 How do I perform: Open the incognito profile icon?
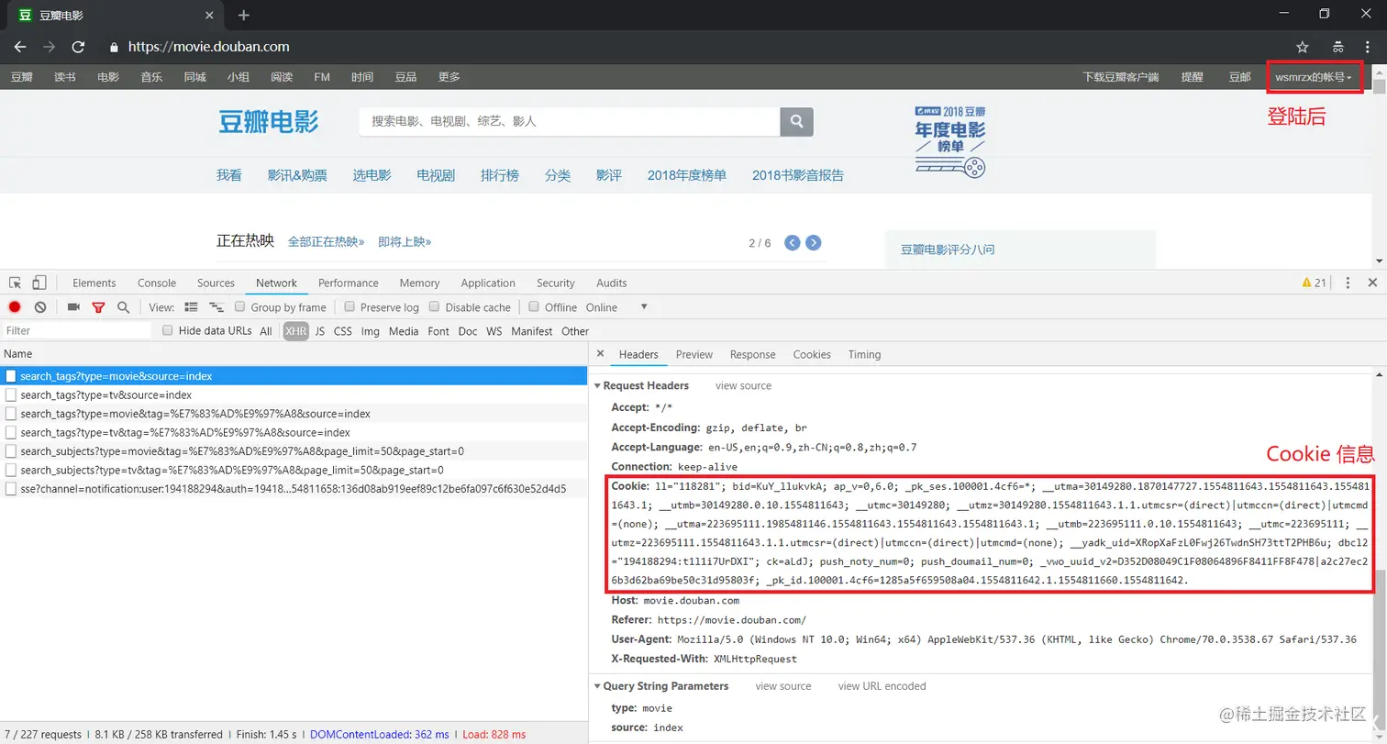pos(1338,47)
